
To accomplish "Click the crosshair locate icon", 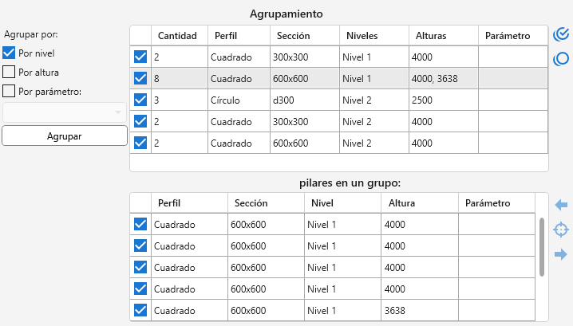I will click(x=561, y=230).
